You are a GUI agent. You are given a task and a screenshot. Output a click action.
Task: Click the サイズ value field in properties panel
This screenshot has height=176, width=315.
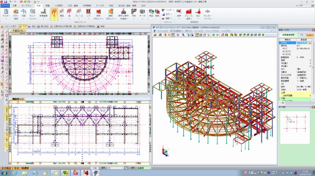point(303,48)
